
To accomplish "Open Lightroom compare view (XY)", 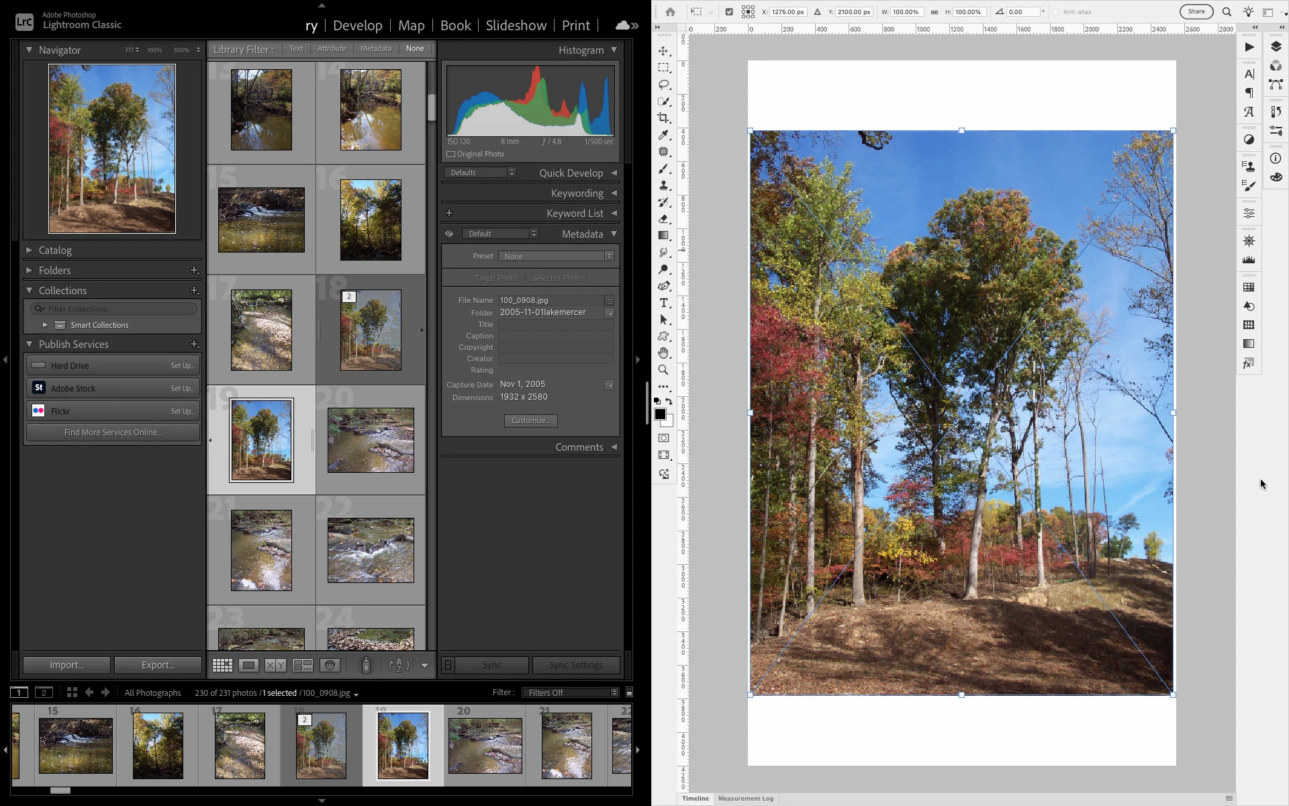I will point(275,665).
